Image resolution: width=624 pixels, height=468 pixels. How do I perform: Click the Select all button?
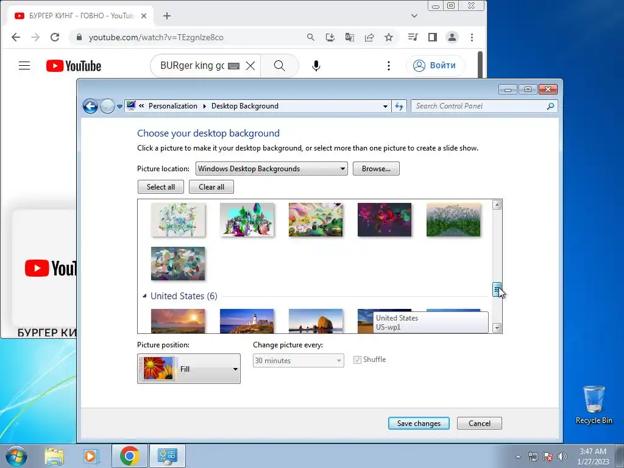[x=161, y=187]
